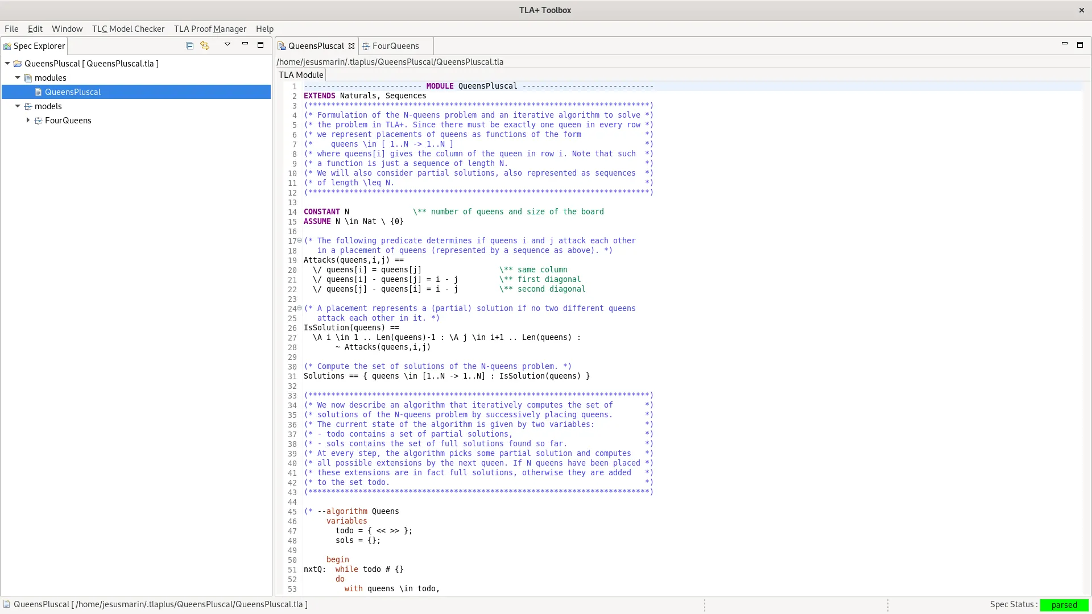Select the Spec Explorer view tab
Screen dimensions: 1092x614
[34, 46]
